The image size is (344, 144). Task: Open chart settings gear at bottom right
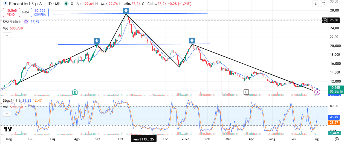336,139
